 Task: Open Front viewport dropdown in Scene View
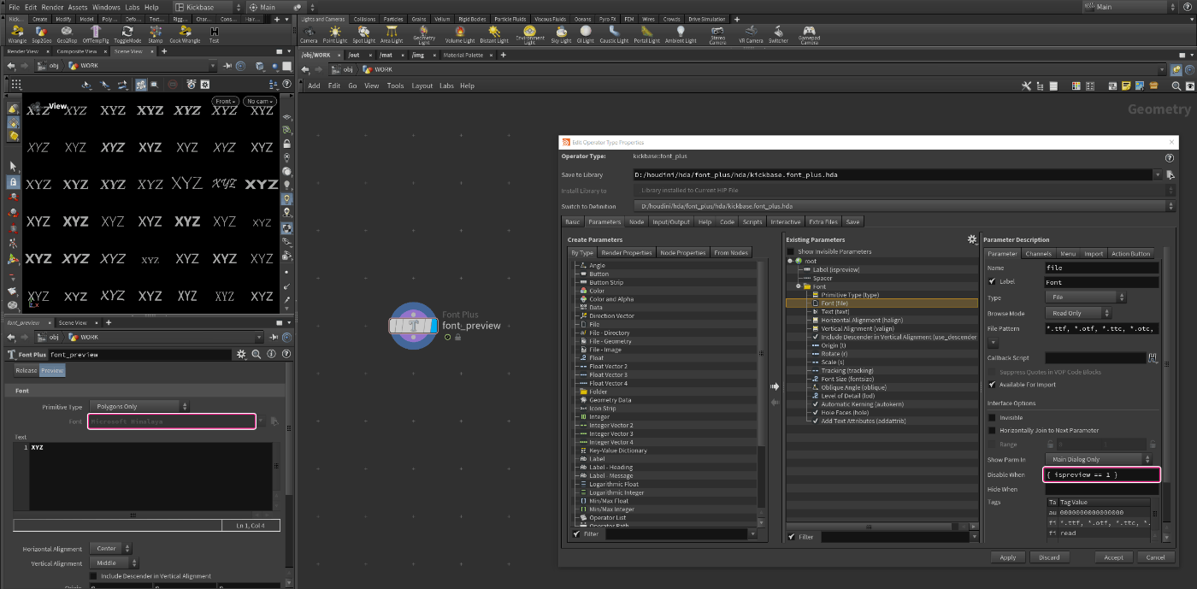pos(225,101)
